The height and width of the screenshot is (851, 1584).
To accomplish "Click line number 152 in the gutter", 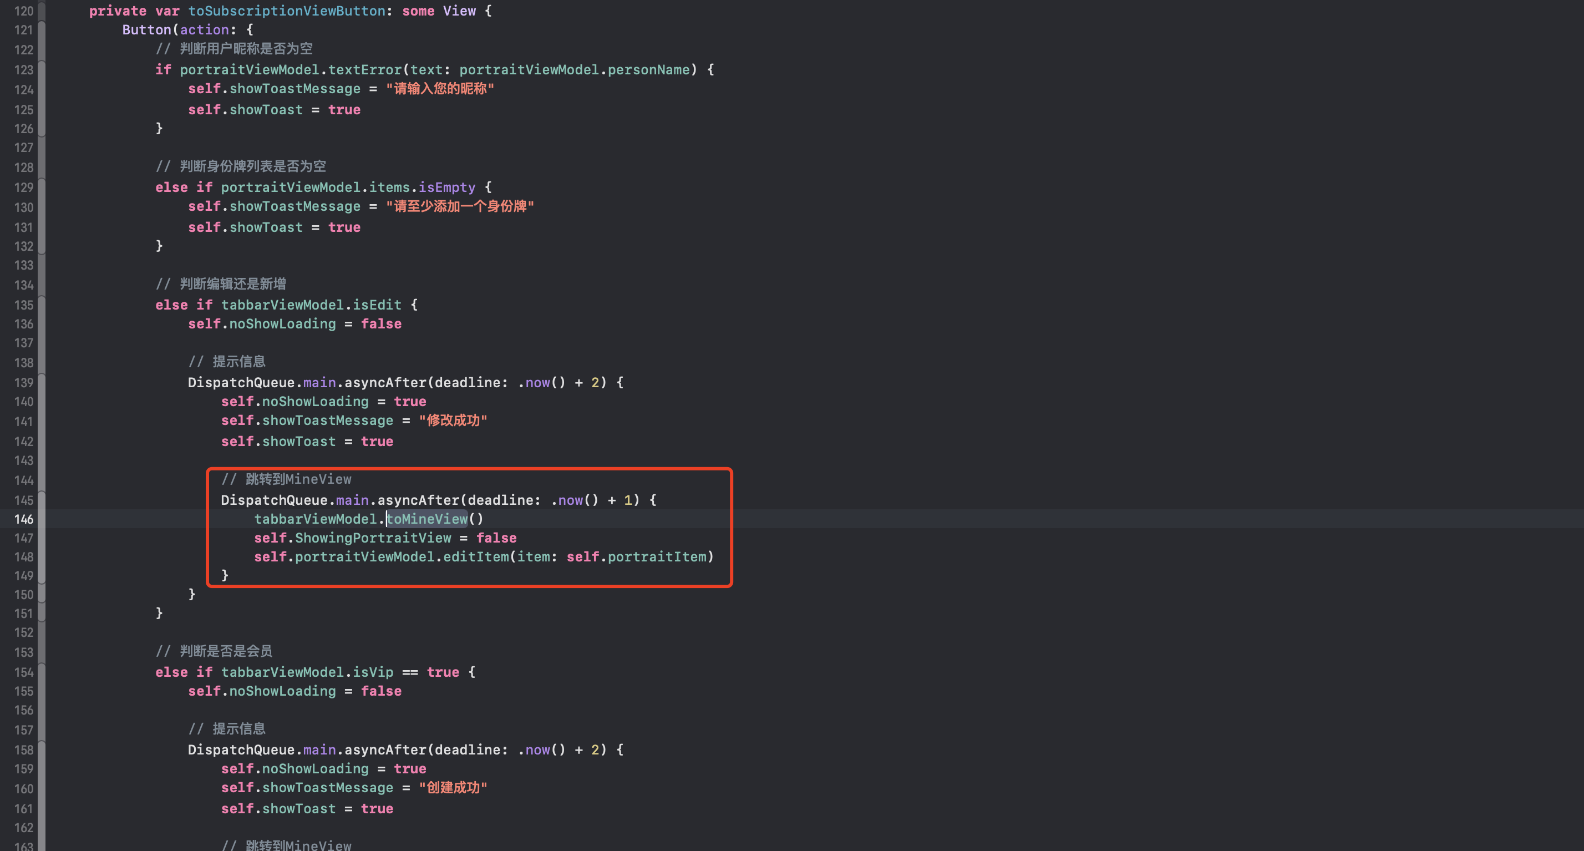I will (24, 632).
